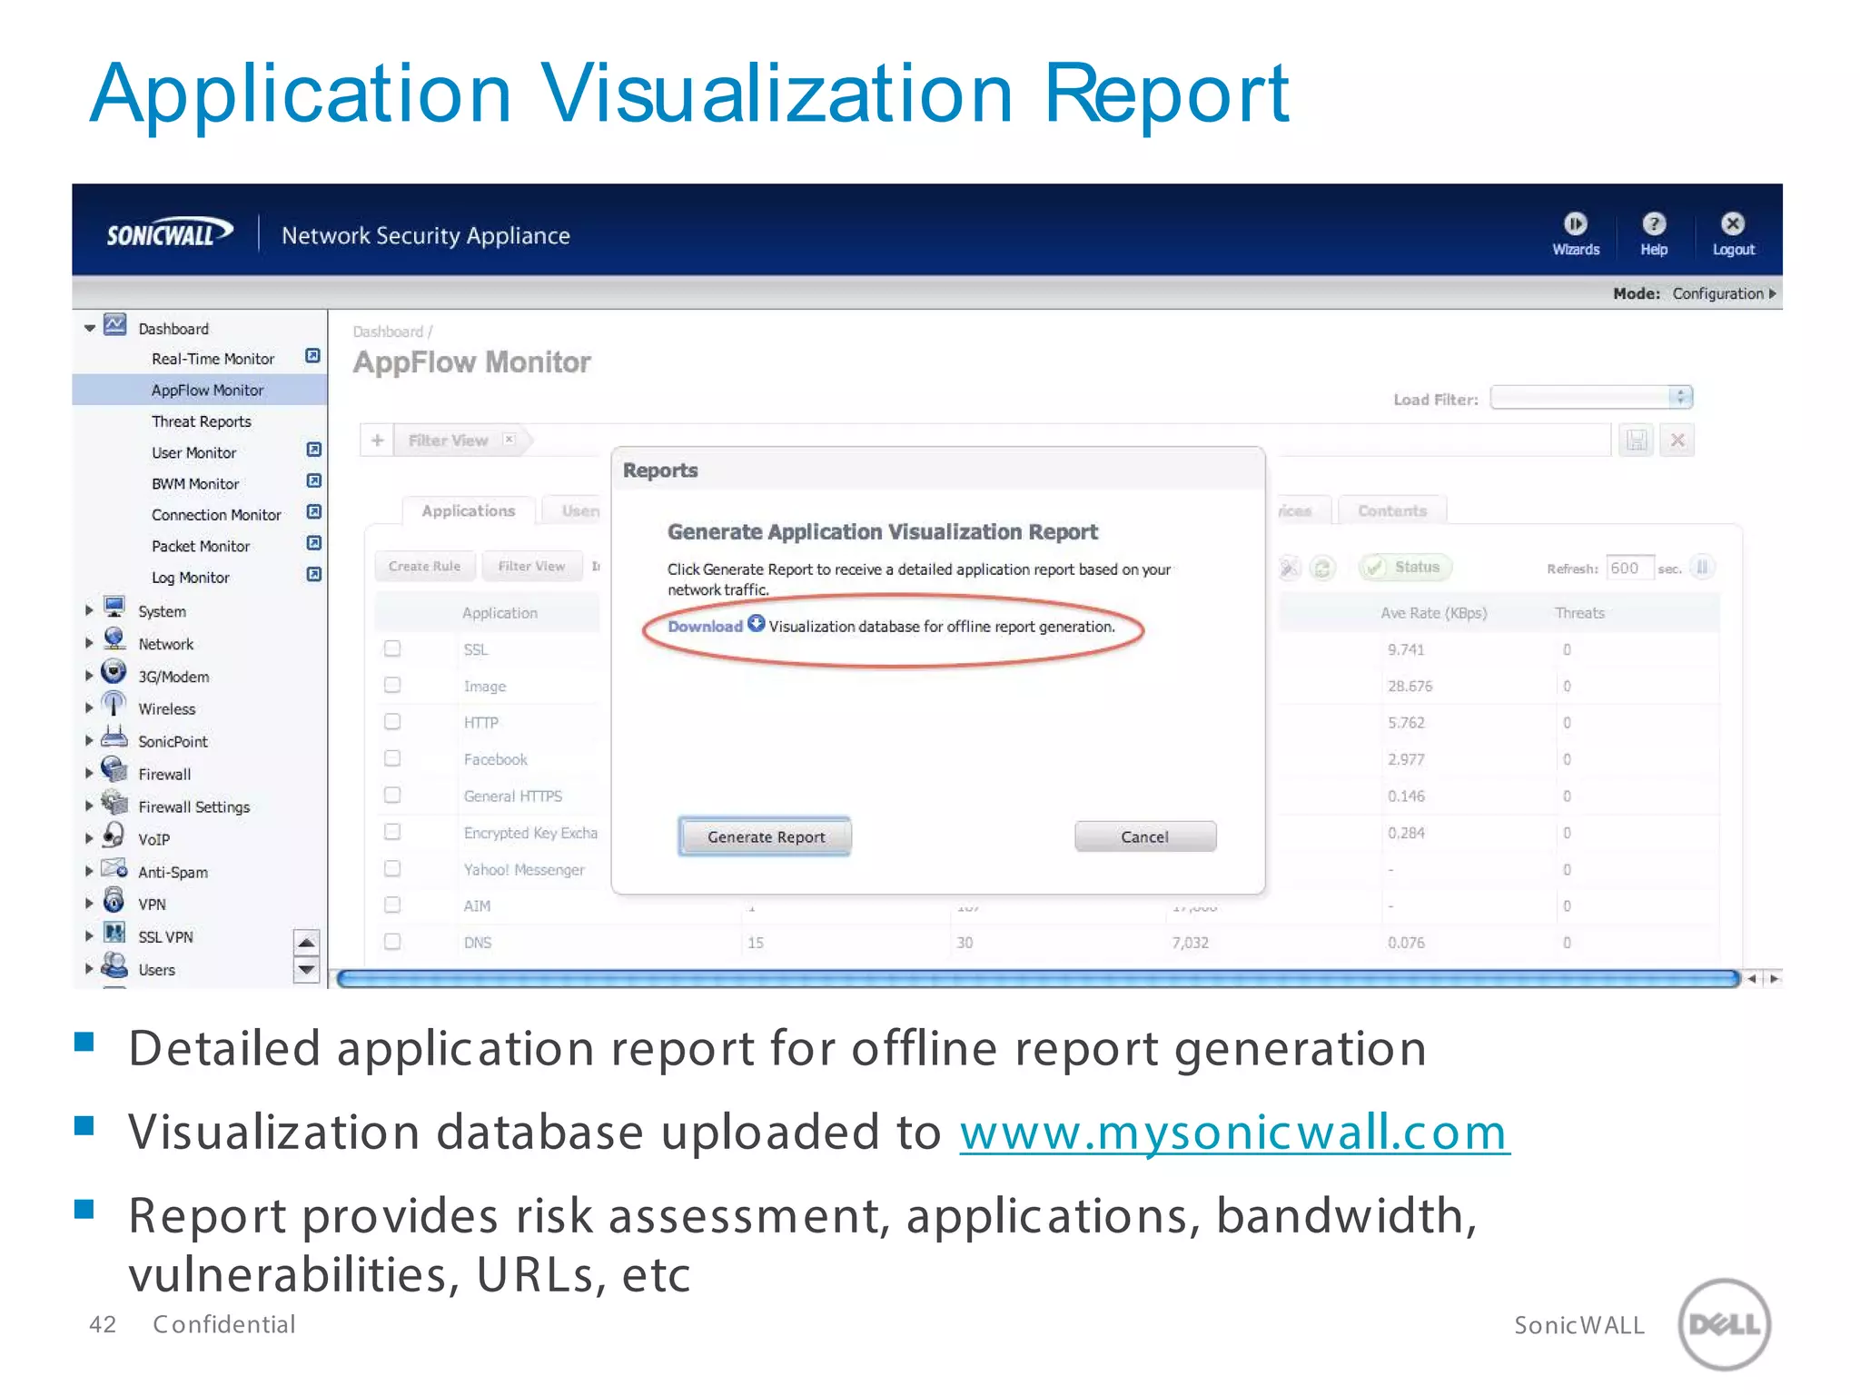Switch to the Contents tab
Screen dimensions: 1860x1395
click(x=1391, y=510)
